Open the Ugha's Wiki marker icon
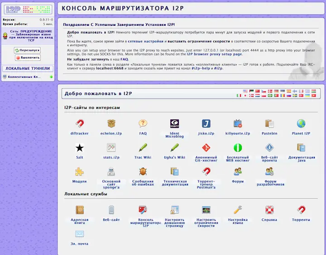The height and width of the screenshot is (255, 326). pyautogui.click(x=174, y=148)
